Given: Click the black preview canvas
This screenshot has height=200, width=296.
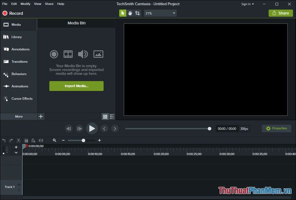Looking at the screenshot, I should 206,69.
